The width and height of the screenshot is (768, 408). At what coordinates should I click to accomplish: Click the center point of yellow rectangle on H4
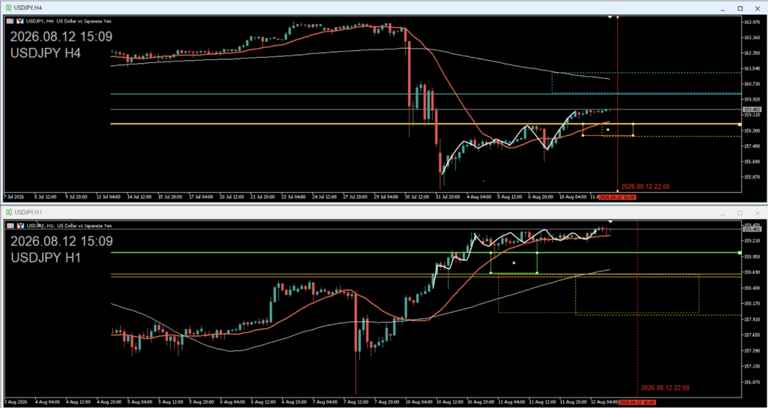point(607,130)
